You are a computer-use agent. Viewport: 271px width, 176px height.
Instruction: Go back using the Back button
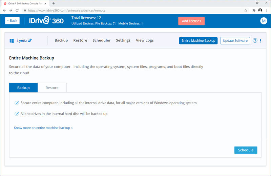pyautogui.click(x=12, y=21)
